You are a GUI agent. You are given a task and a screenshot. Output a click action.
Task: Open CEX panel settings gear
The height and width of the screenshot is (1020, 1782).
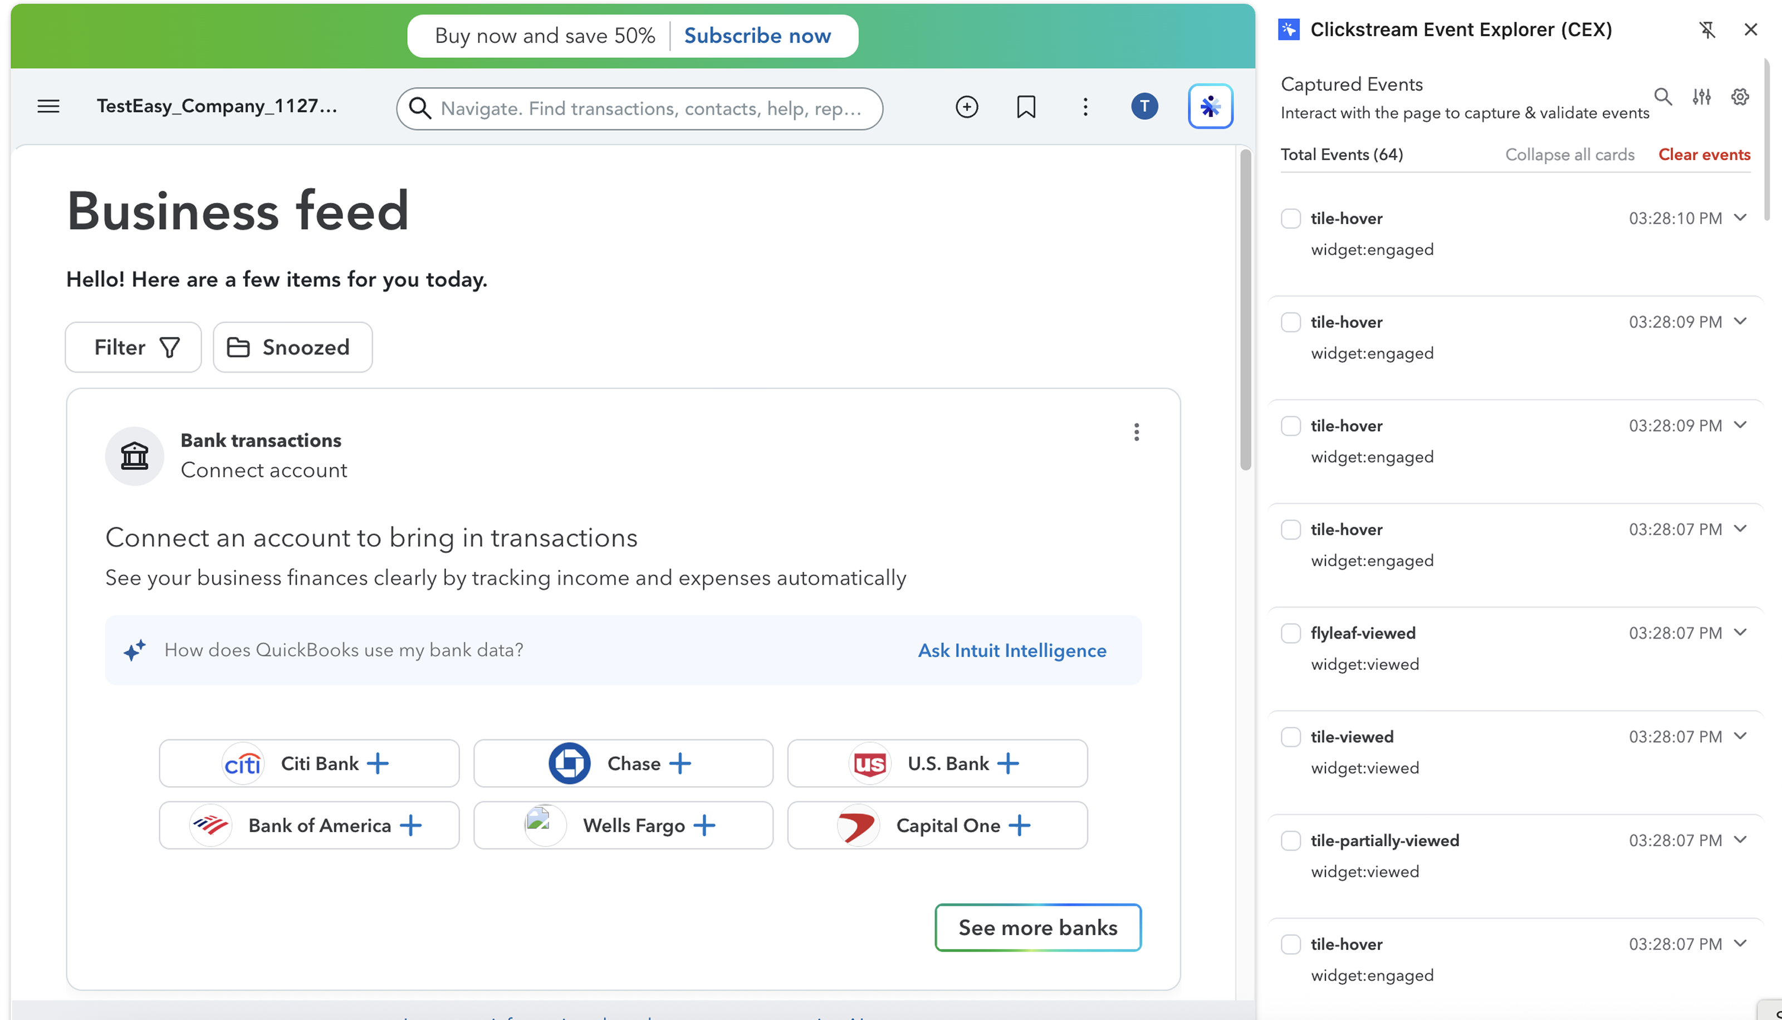click(x=1740, y=97)
